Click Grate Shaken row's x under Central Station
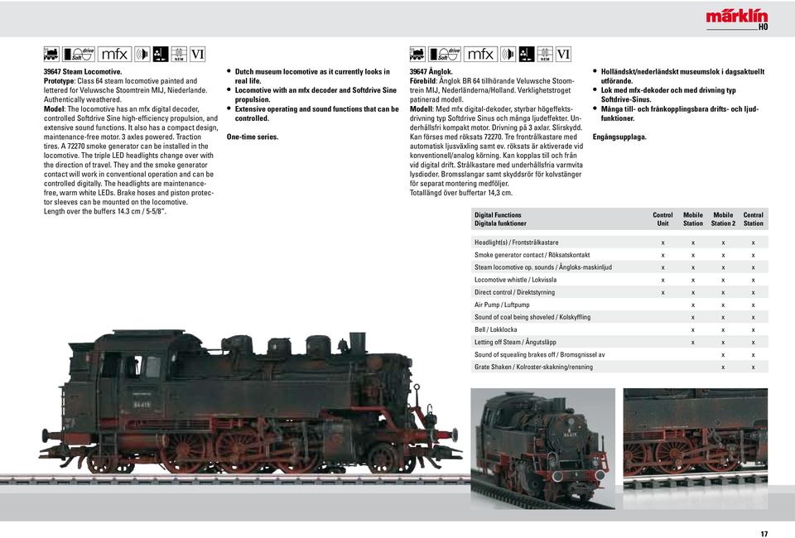This screenshot has height=538, width=795. [754, 367]
